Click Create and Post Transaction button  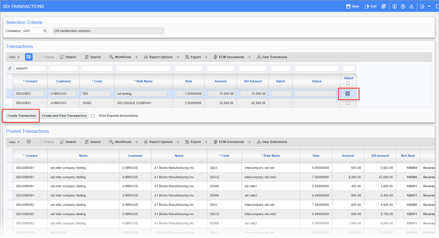pos(64,116)
